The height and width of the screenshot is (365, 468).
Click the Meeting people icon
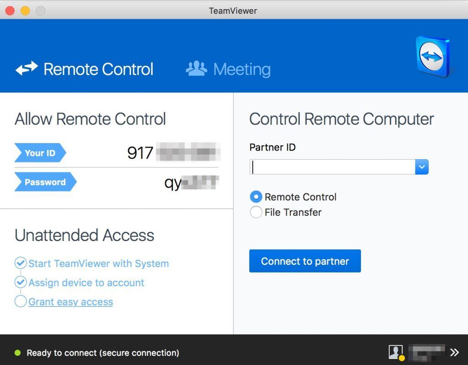tap(197, 69)
